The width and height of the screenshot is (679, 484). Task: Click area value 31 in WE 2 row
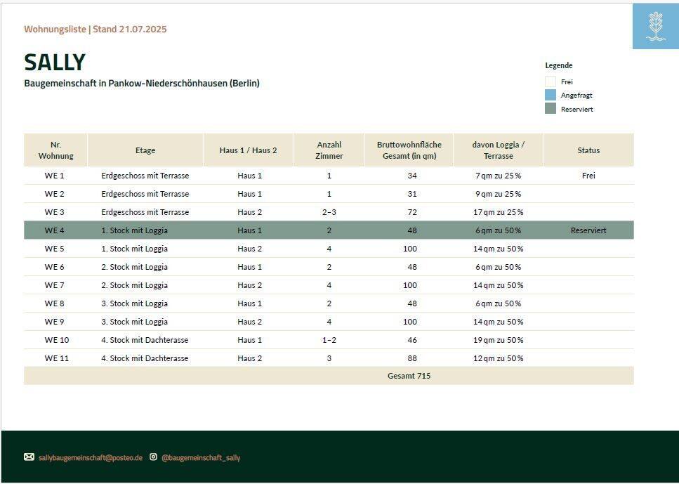tap(412, 194)
